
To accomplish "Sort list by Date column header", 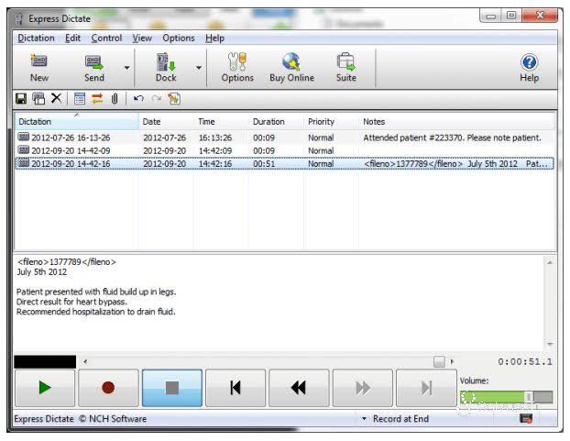I will tap(166, 121).
